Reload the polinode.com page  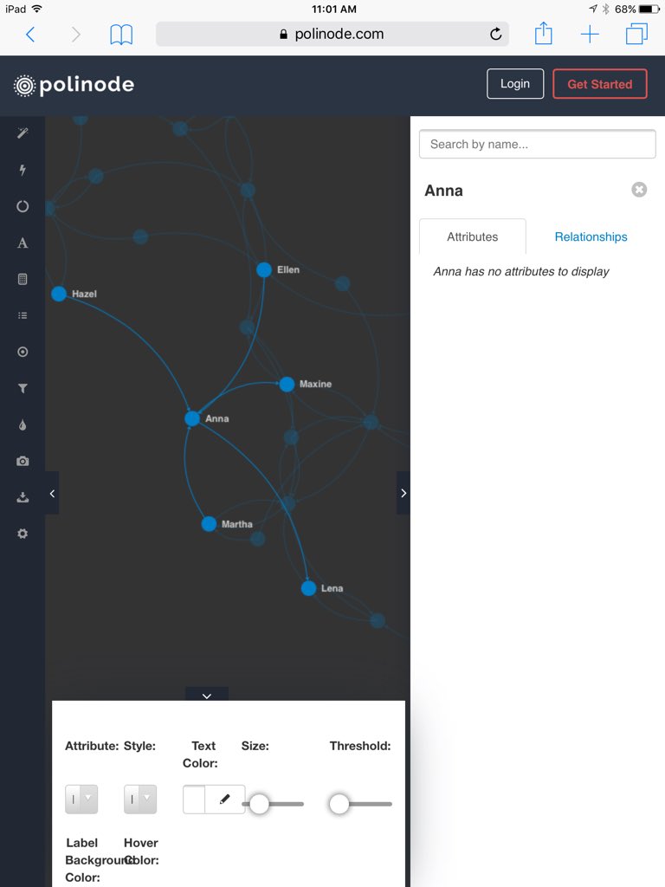[495, 34]
